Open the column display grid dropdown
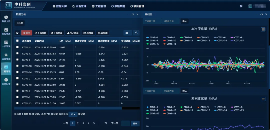Image resolution: width=270 pixels, height=130 pixels. tap(127, 33)
